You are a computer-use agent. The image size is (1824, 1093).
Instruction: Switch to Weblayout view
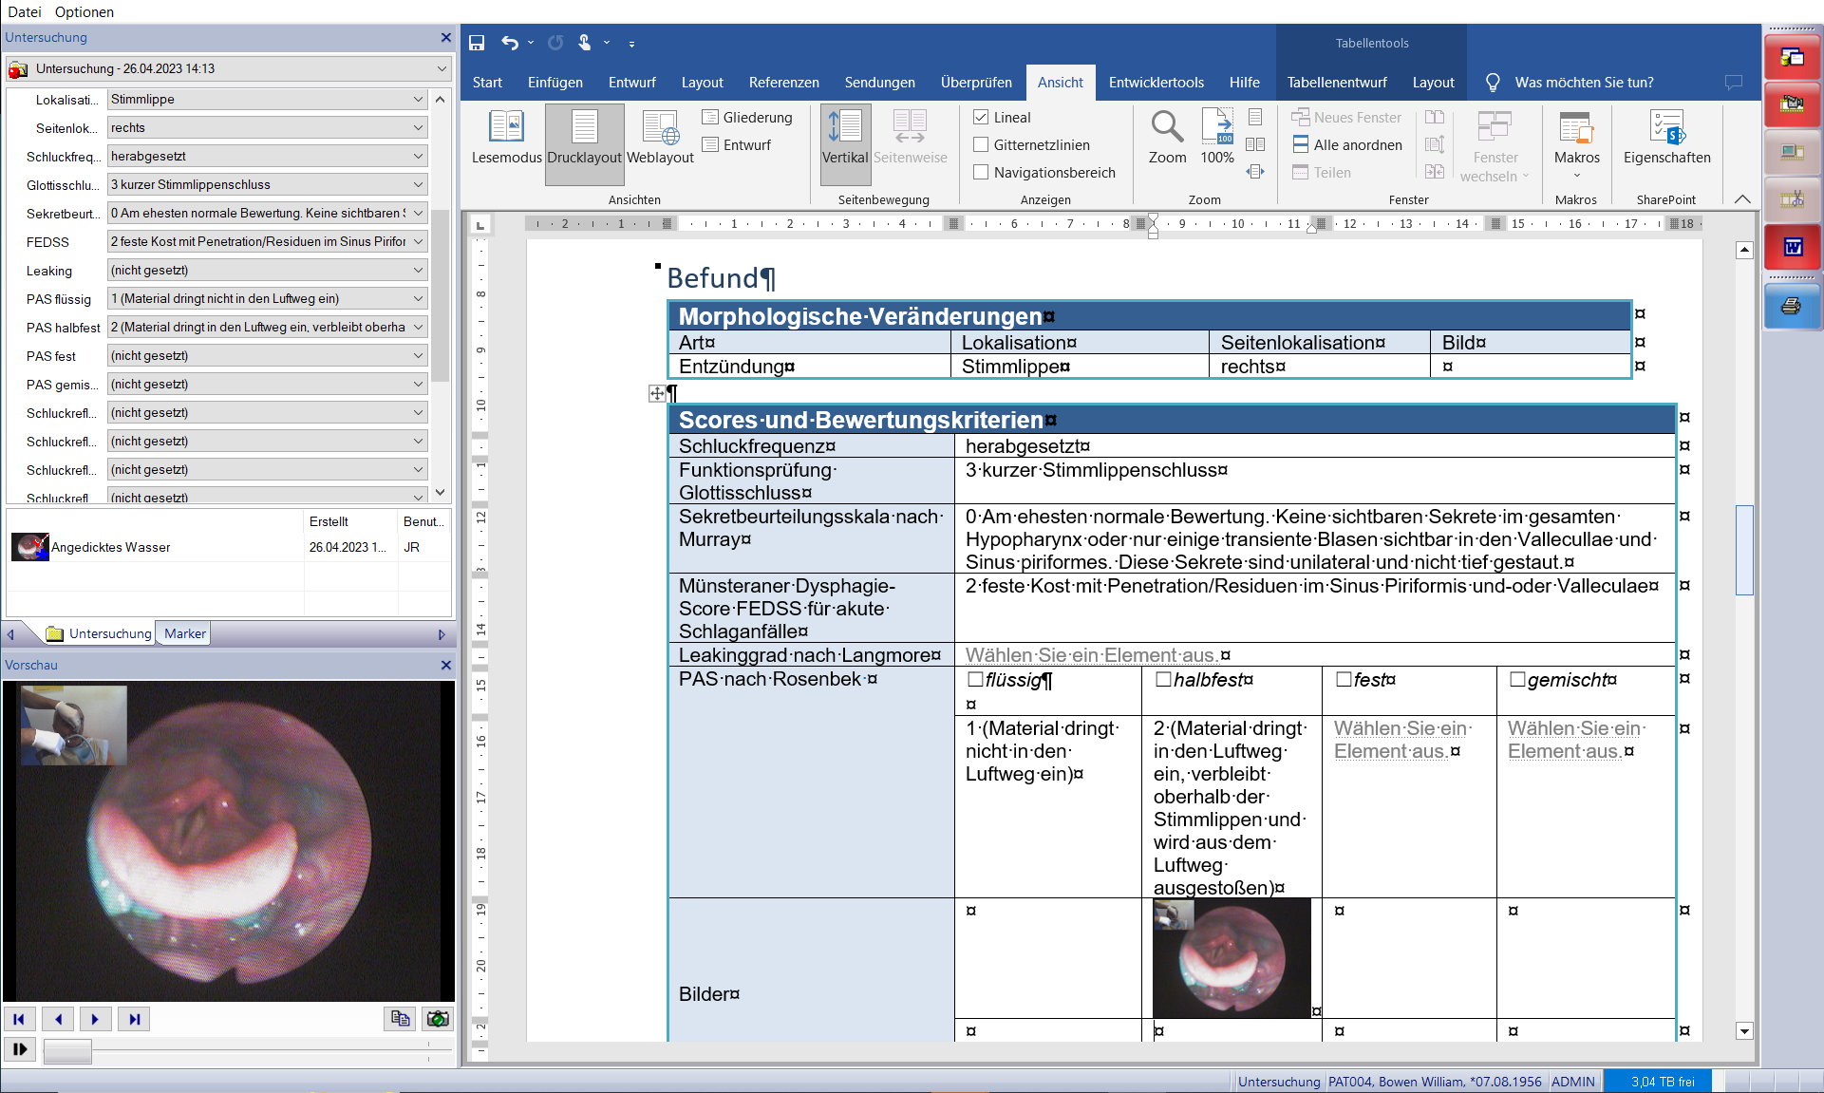coord(660,137)
